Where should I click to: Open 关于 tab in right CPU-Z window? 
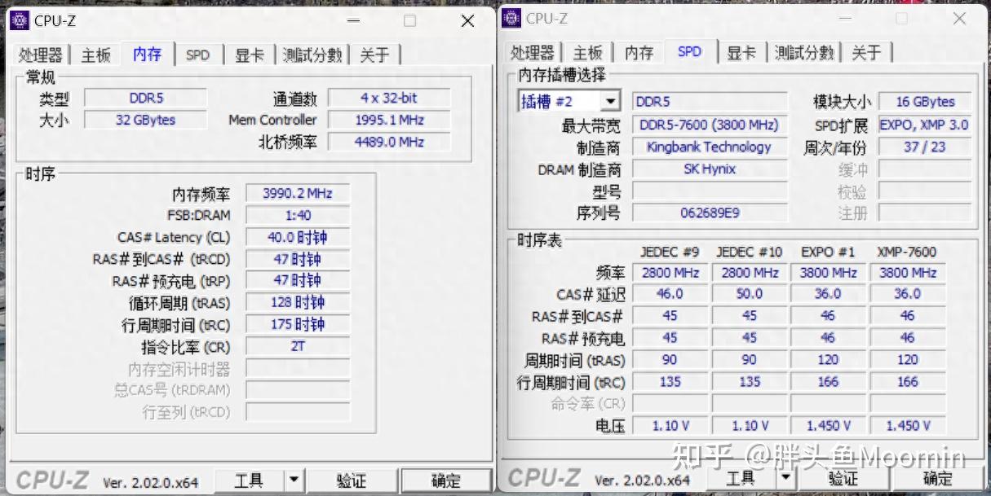(866, 53)
